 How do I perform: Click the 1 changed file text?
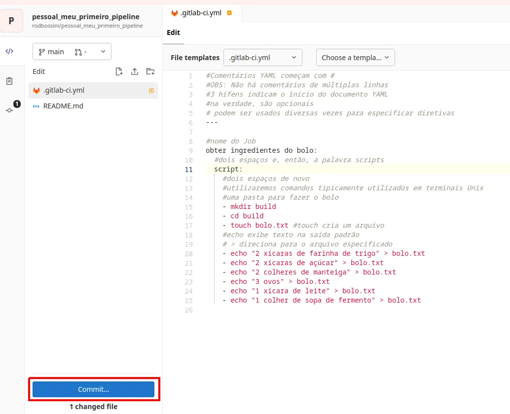click(93, 407)
